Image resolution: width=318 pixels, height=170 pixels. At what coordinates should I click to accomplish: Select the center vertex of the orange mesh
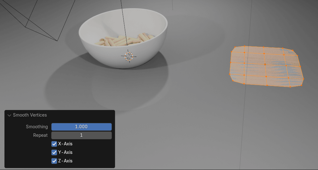tap(265, 64)
